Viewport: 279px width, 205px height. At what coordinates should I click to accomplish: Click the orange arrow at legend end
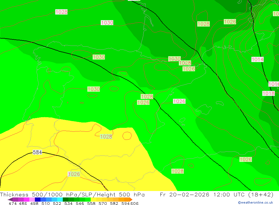point(131,199)
